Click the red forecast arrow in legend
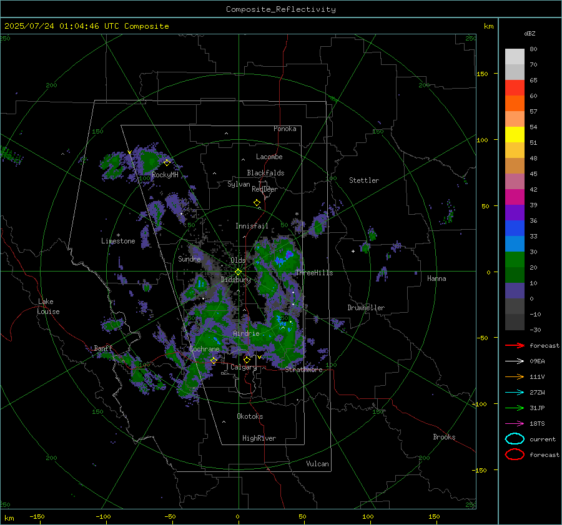The width and height of the screenshot is (562, 525). 515,345
